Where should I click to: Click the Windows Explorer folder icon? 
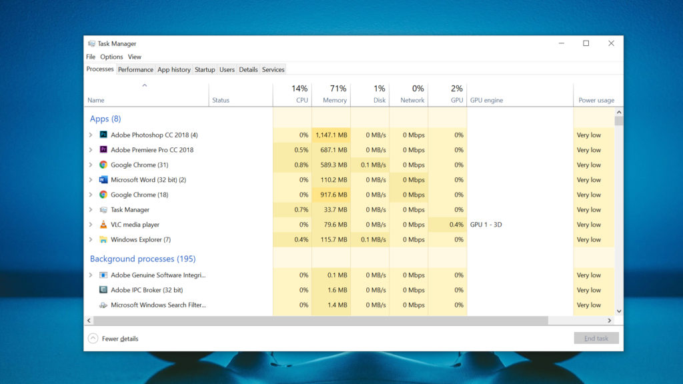(x=103, y=239)
